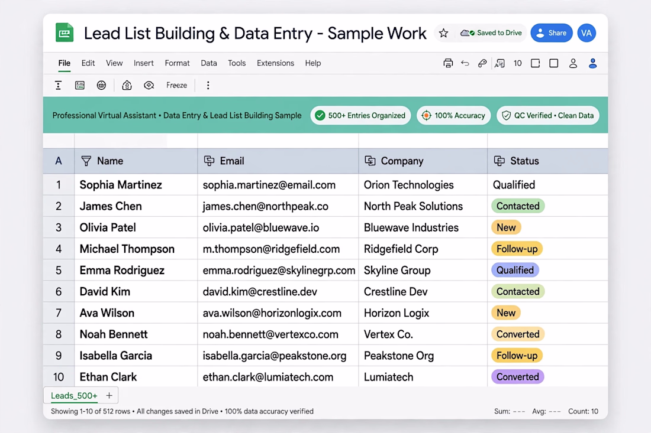The width and height of the screenshot is (651, 433).
Task: Click the Converted status chip for Ethan Clark
Action: pos(517,377)
